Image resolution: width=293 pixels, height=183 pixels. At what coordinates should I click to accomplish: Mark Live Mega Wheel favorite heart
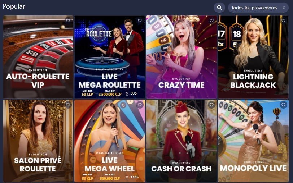[x=140, y=105]
